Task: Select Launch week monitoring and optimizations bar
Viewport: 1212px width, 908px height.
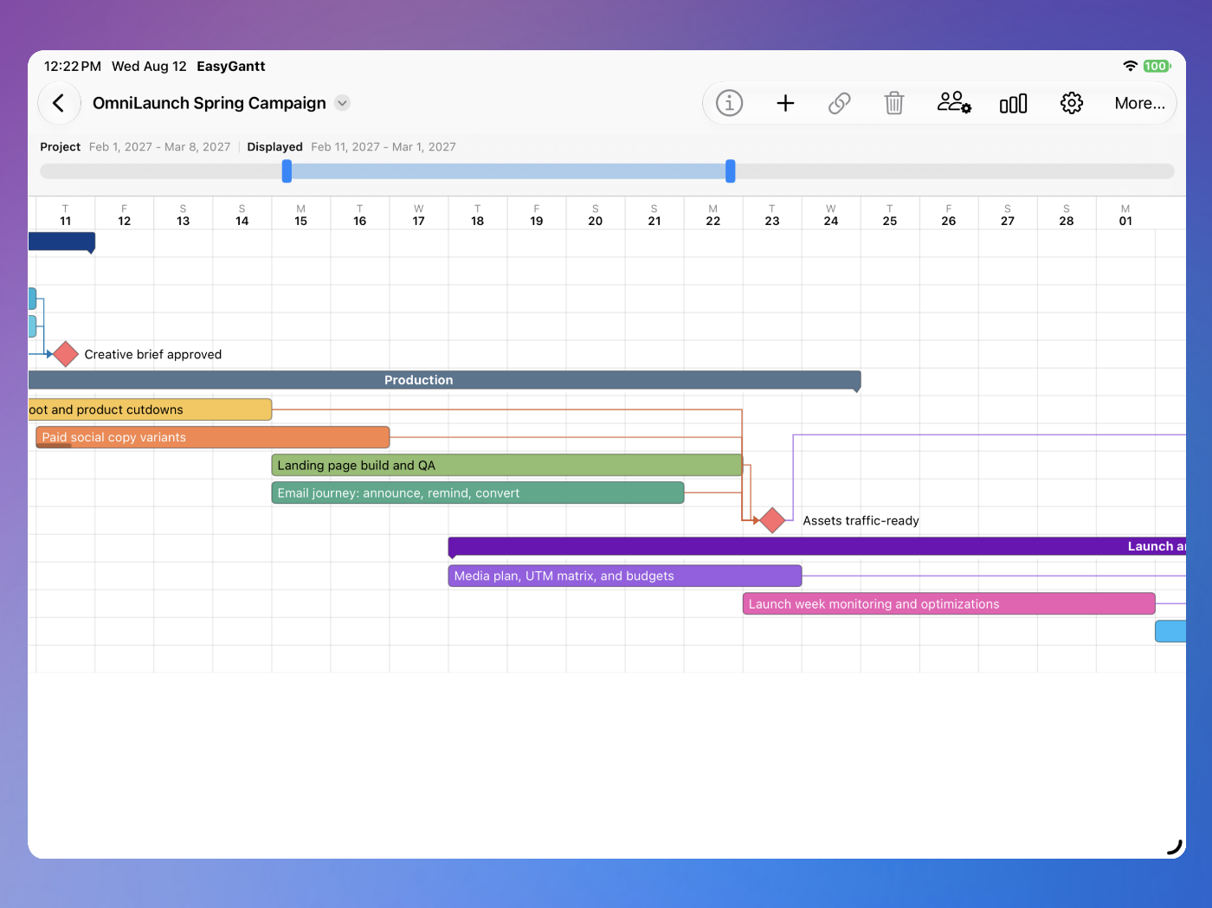Action: [949, 603]
